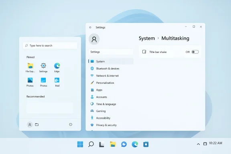Open Chat app on the taskbar

pyautogui.click(x=124, y=144)
